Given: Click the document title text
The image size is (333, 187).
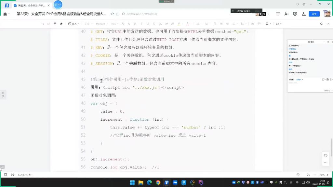Looking at the screenshot, I should pos(61,14).
